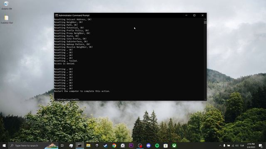Open the clock showing 2:14 PM
This screenshot has height=149, width=266.
pos(251,145)
